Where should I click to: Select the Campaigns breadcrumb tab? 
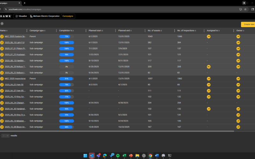pyautogui.click(x=68, y=16)
